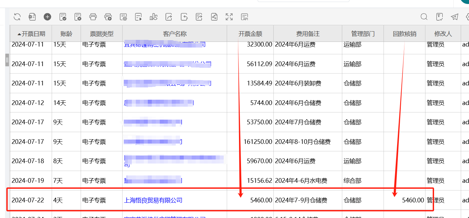Click the 票据类型 column header
469x218 pixels.
(x=102, y=34)
